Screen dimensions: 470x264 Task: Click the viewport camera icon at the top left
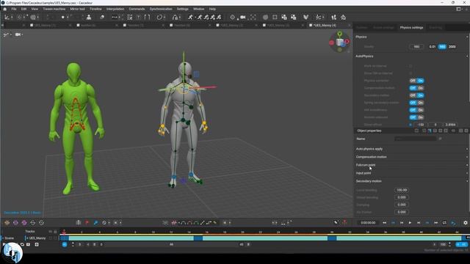click(18, 34)
